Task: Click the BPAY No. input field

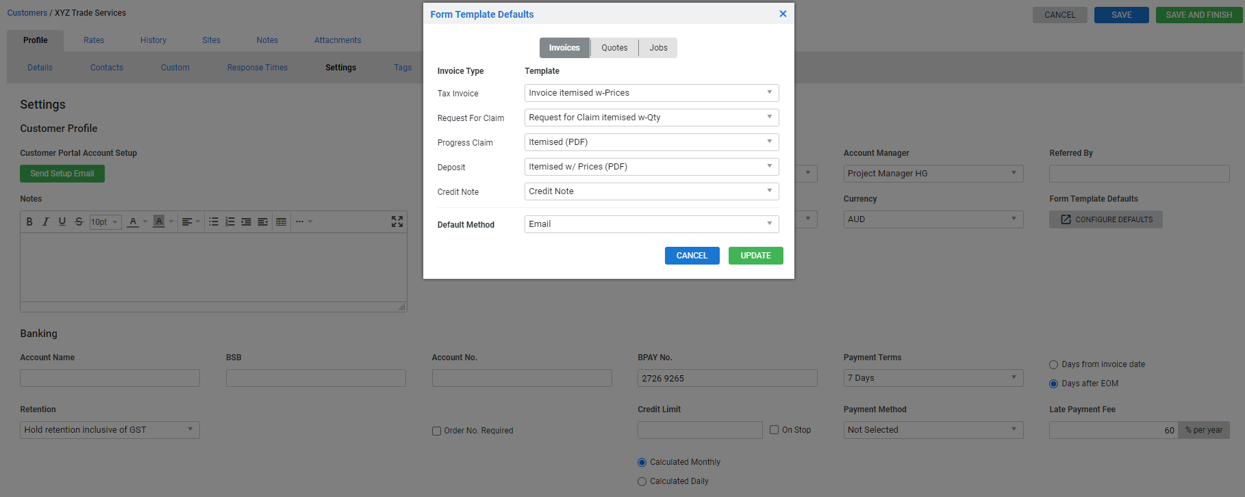Action: pos(727,378)
